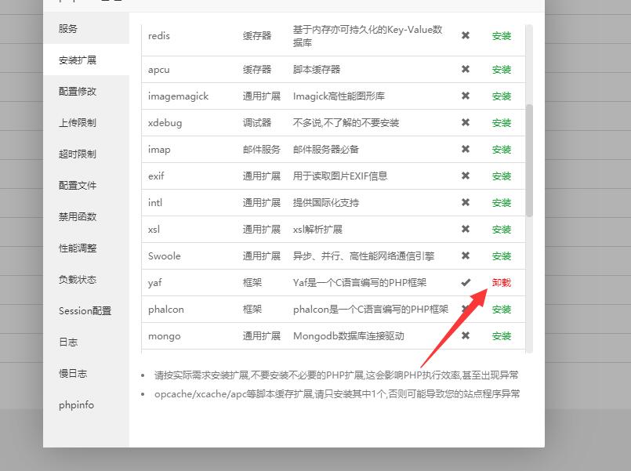The image size is (631, 471).
Task: Click the mongo cross status icon
Action: [466, 335]
